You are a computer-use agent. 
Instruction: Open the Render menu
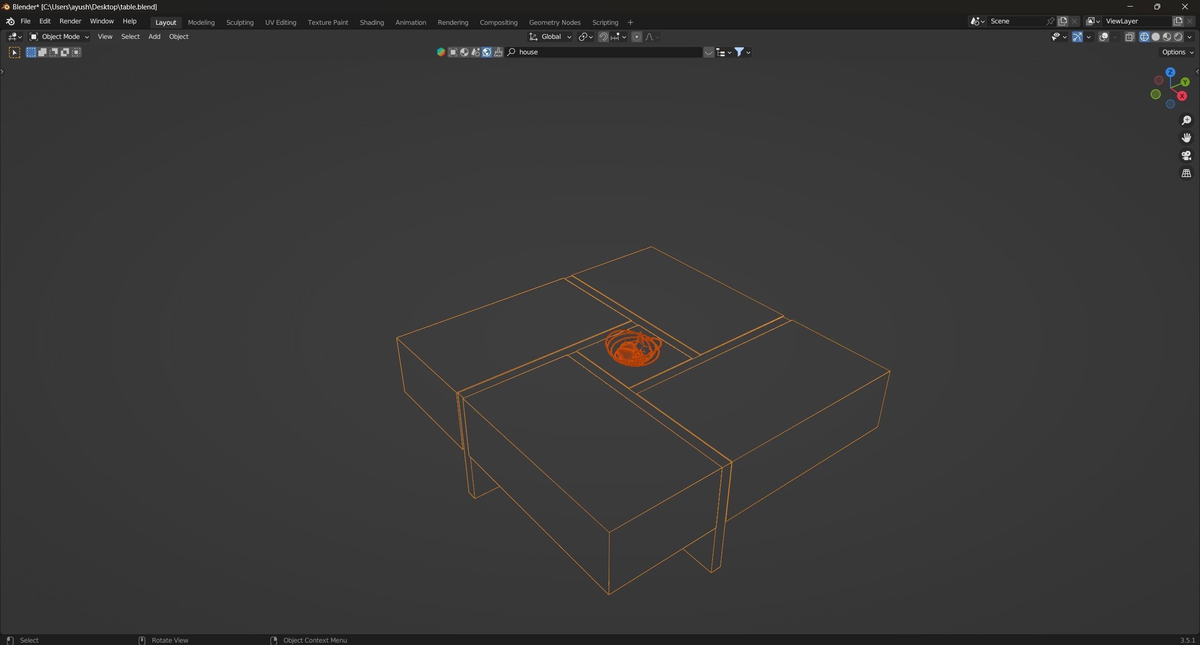[x=70, y=22]
